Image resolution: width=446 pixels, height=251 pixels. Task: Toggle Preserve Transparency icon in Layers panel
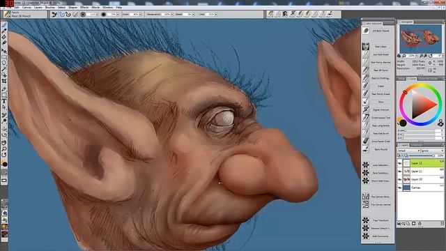pyautogui.click(x=399, y=155)
